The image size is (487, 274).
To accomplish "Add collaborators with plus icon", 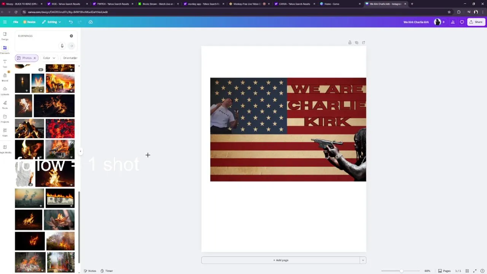I will 443,22.
